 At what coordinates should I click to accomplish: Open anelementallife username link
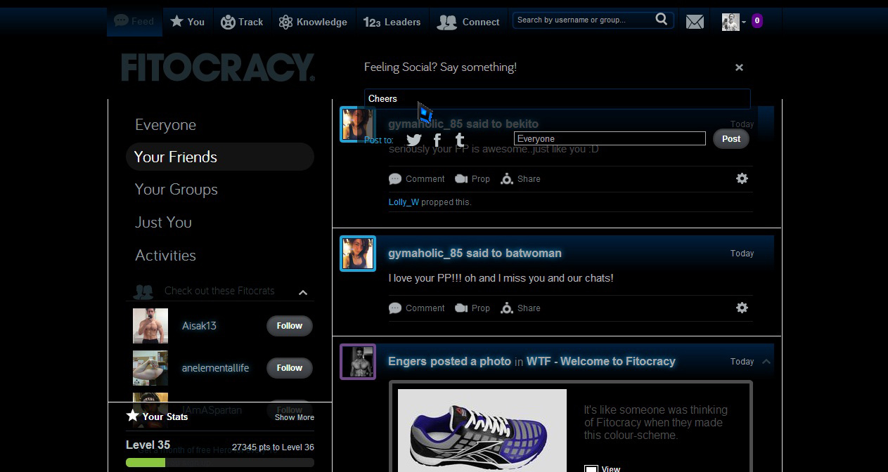(215, 368)
